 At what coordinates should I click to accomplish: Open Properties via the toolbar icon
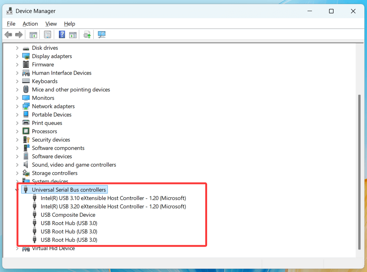47,34
